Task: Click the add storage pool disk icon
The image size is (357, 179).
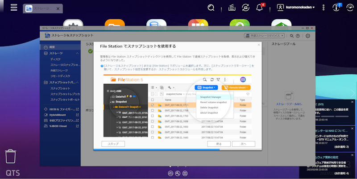Action: (289, 96)
